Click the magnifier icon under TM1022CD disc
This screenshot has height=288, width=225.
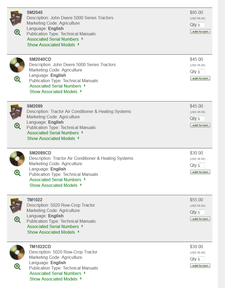point(17,267)
